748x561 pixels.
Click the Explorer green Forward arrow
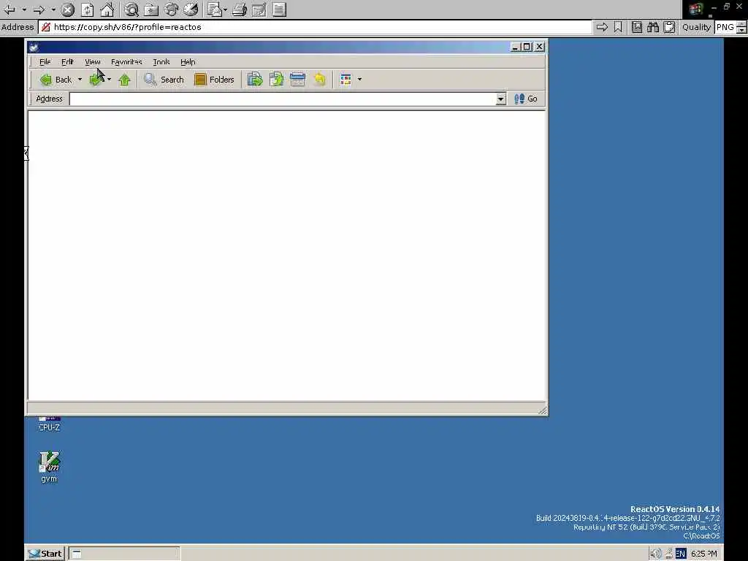97,80
